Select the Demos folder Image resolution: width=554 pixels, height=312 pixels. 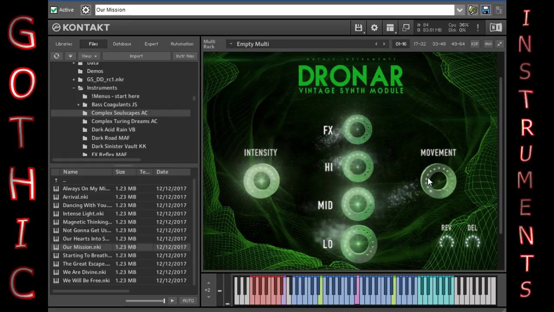(x=95, y=71)
